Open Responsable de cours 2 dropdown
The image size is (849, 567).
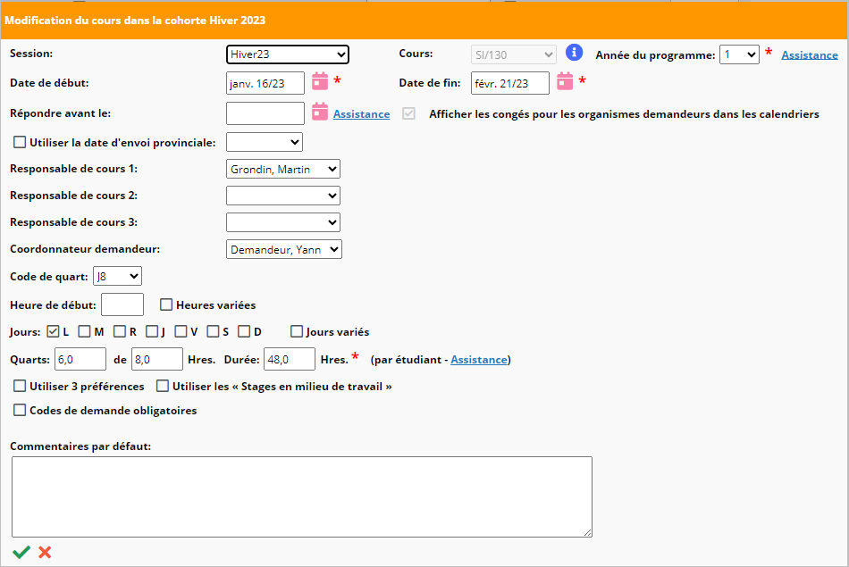point(283,196)
